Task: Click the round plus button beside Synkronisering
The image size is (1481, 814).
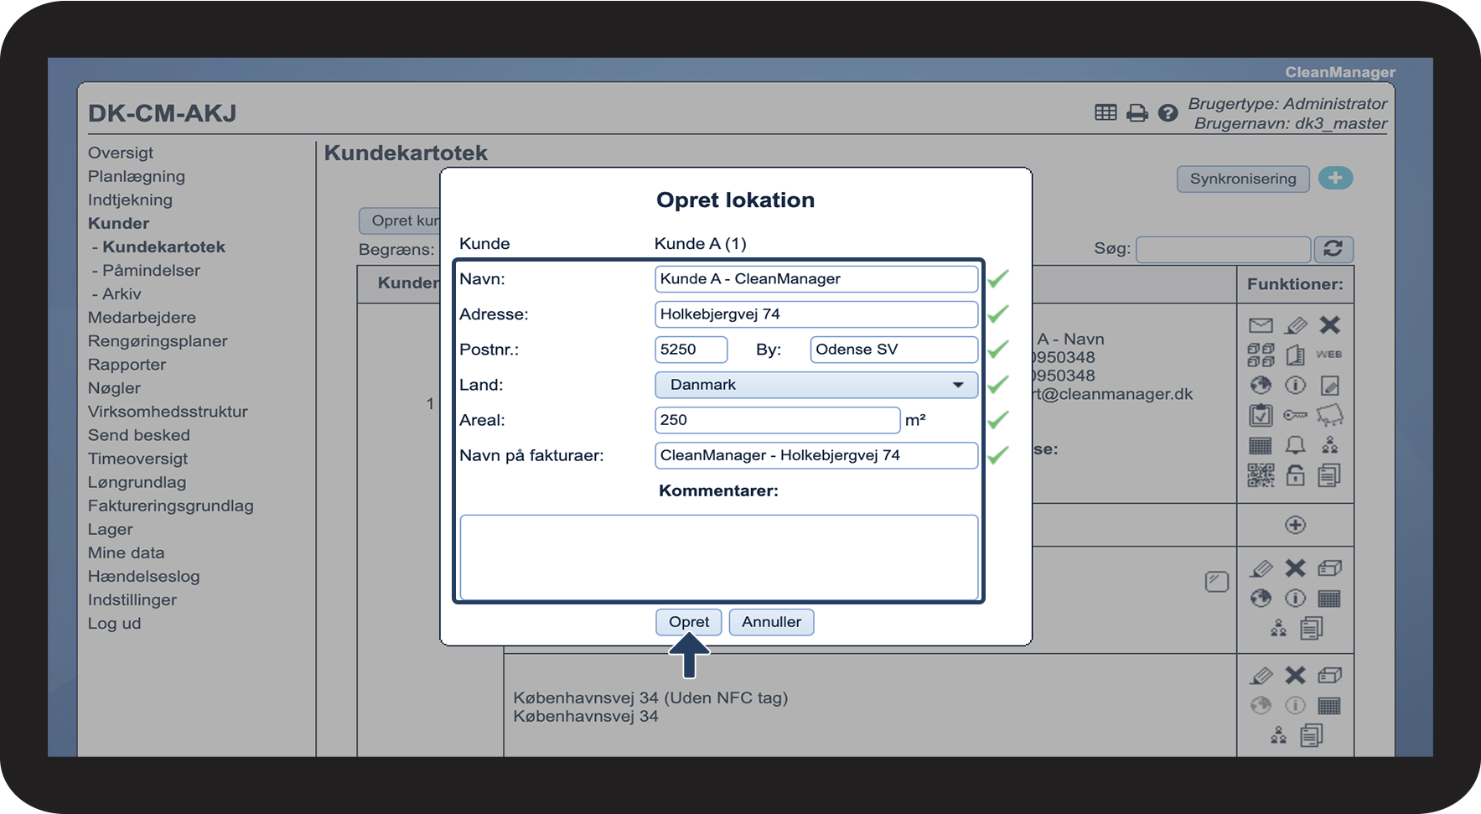Action: coord(1335,178)
